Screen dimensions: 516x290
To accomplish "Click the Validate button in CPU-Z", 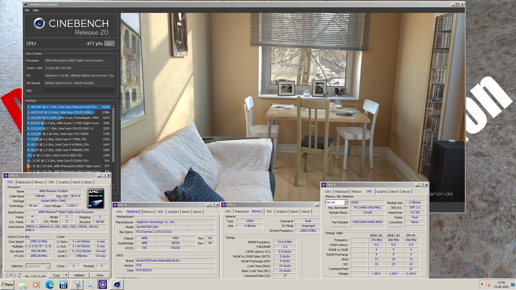I will (79, 275).
